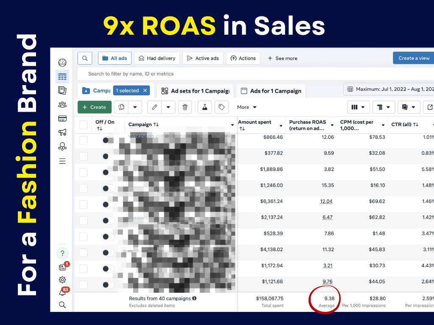Open the A/B test flask icon
434x325 pixels.
(204, 107)
